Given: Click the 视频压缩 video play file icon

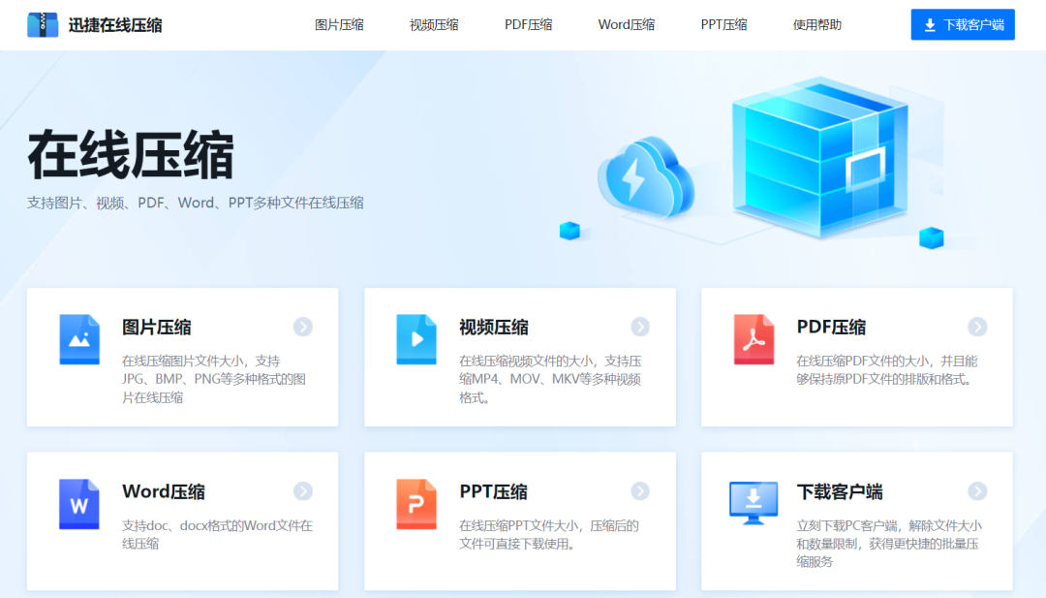Looking at the screenshot, I should point(416,339).
